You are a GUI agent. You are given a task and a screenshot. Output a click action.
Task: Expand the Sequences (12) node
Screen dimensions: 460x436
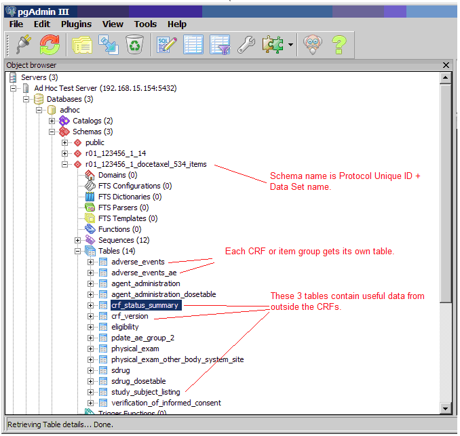pos(79,240)
